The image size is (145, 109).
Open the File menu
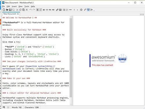3,6
